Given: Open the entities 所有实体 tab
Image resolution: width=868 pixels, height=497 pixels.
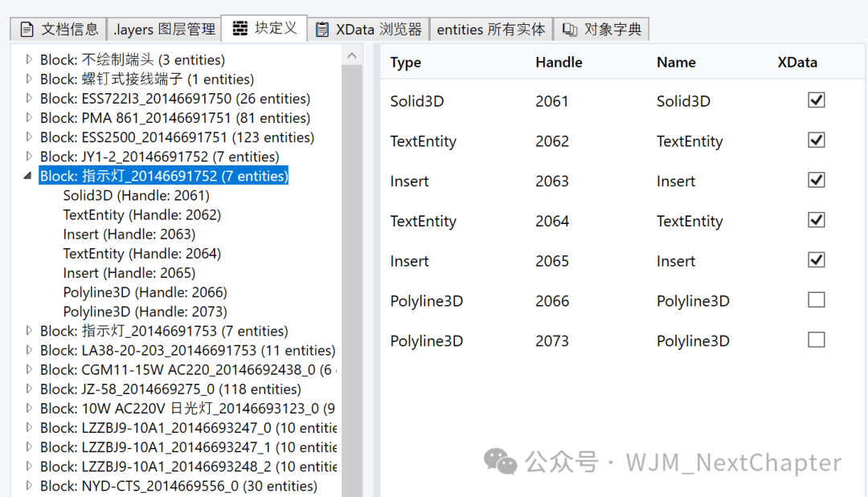Looking at the screenshot, I should [x=490, y=30].
